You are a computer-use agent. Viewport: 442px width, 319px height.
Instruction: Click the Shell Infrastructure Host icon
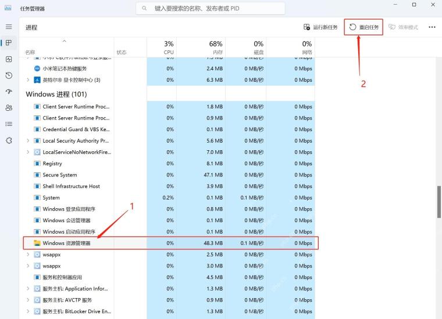coord(37,186)
